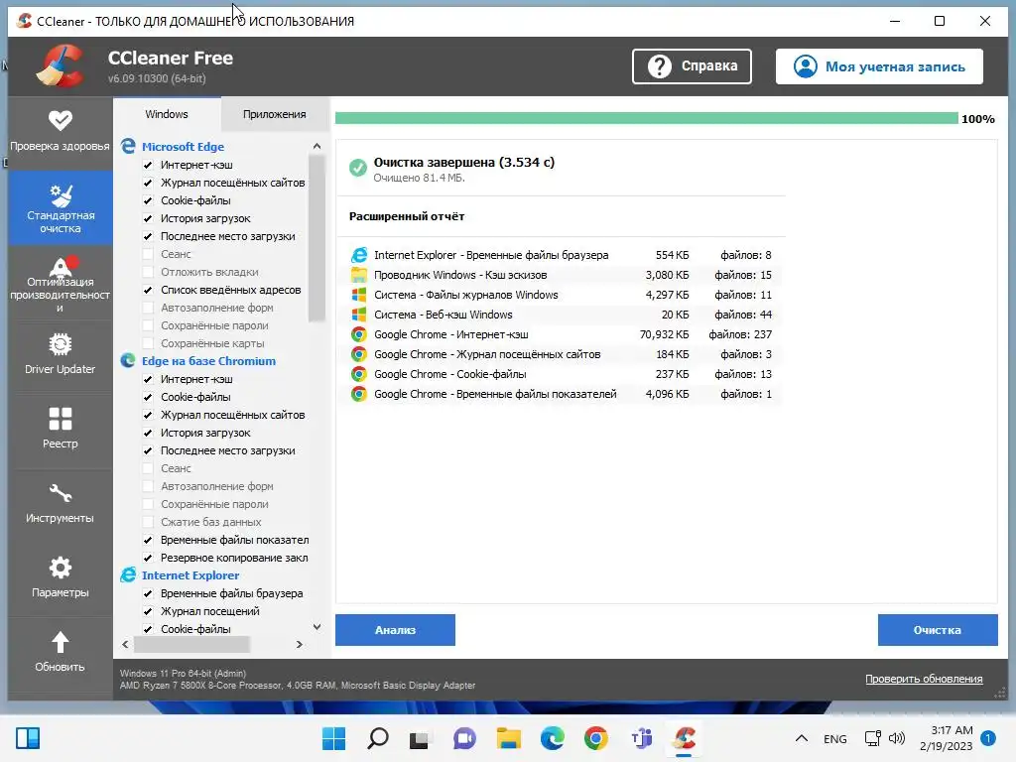Launch Google Chrome from the taskbar
Image resolution: width=1016 pixels, height=762 pixels.
point(595,738)
